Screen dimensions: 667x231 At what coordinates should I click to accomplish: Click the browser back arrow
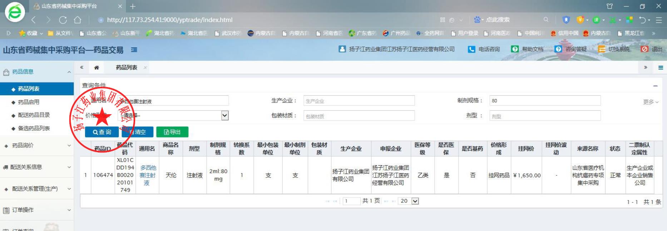[34, 20]
